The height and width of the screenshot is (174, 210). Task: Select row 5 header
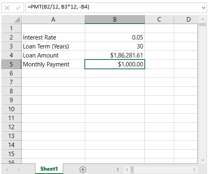pyautogui.click(x=11, y=64)
